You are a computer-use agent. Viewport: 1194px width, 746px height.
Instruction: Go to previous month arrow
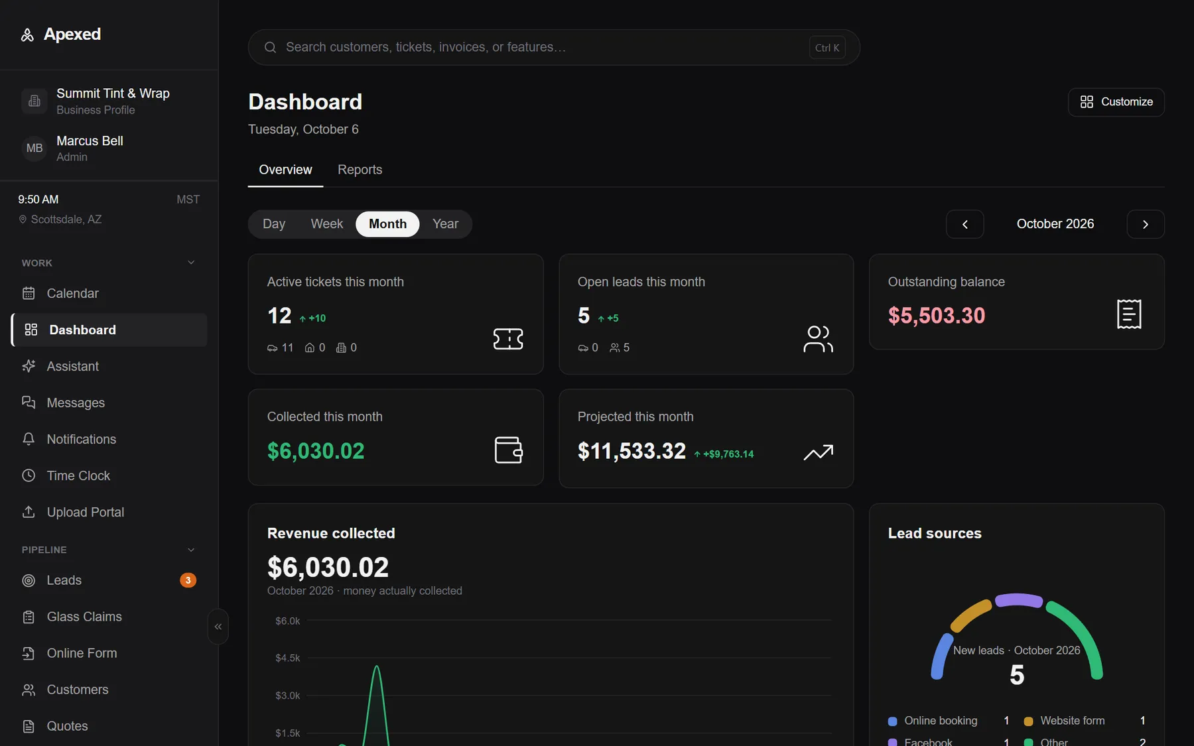(x=965, y=224)
